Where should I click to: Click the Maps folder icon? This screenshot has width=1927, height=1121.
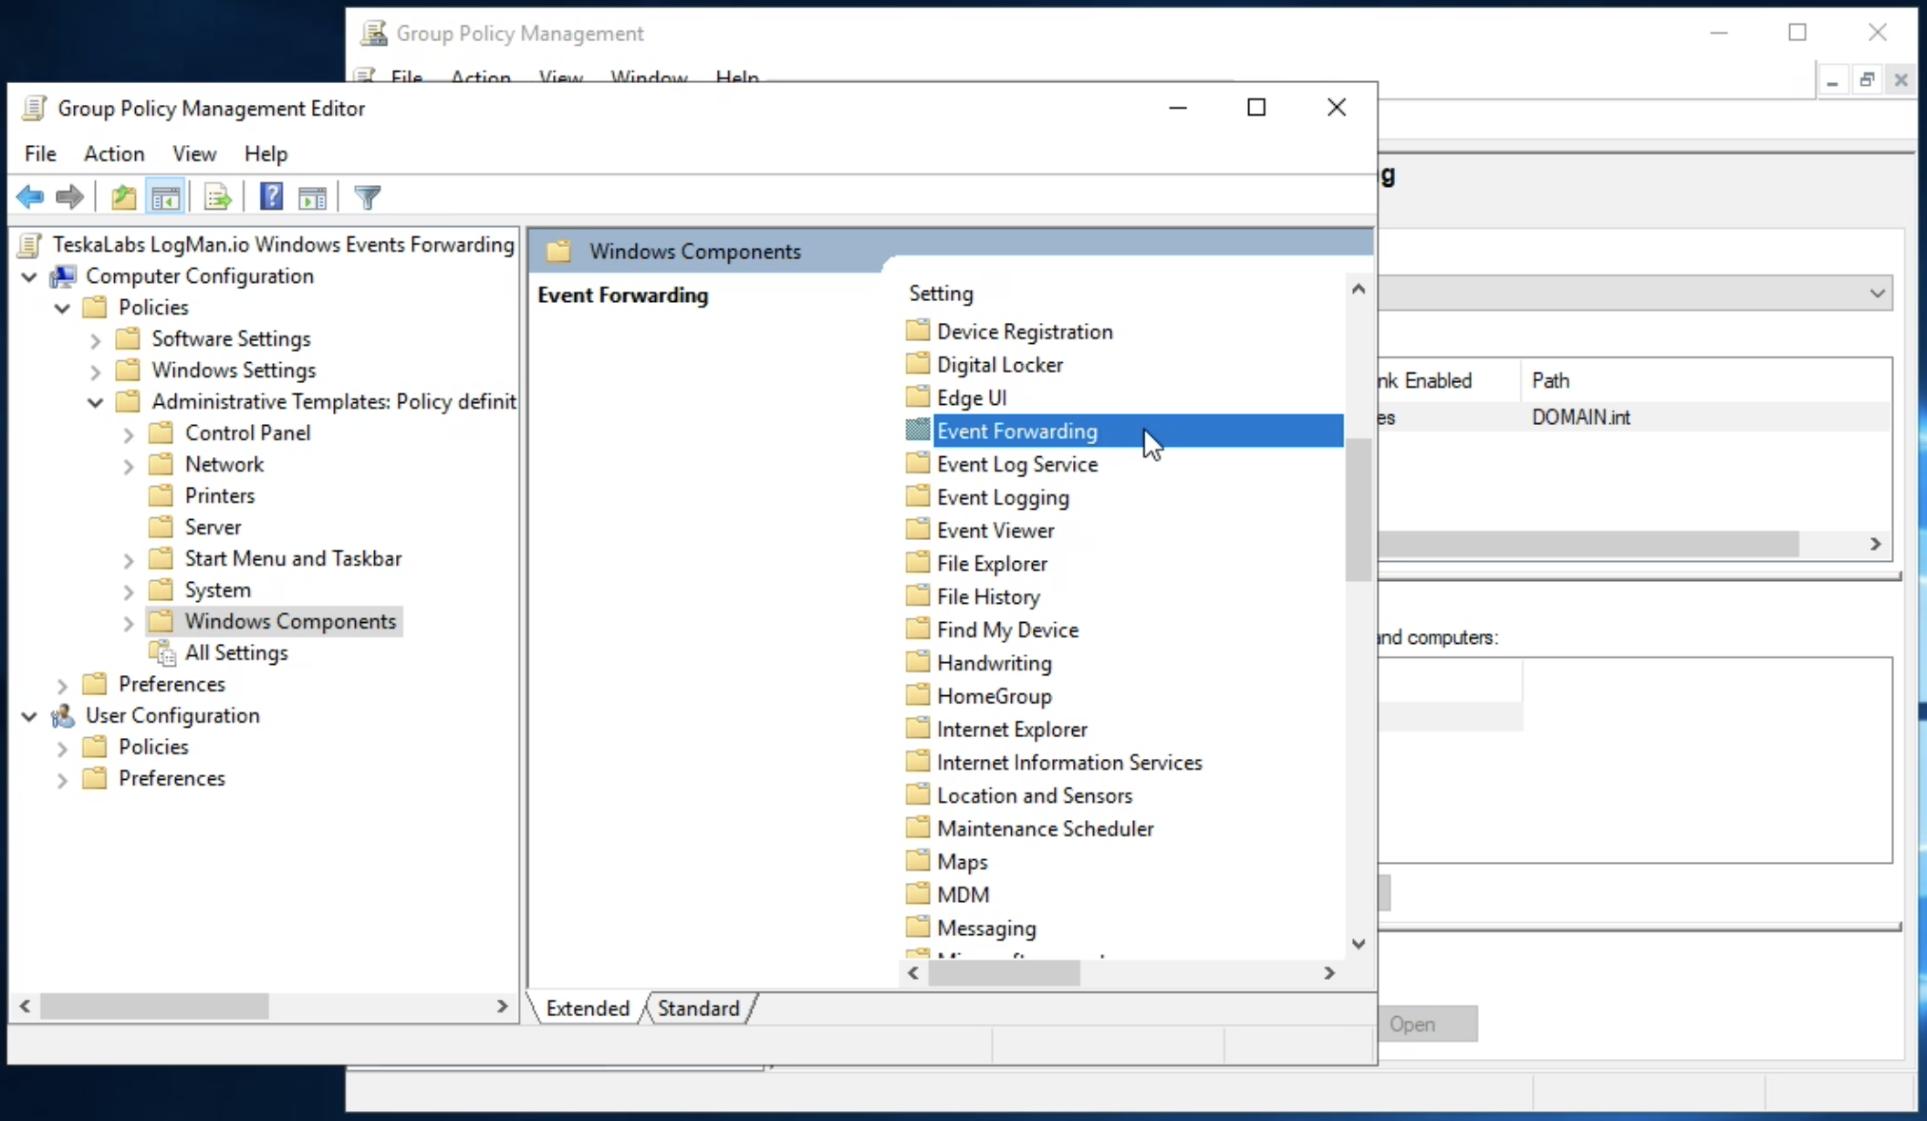coord(917,860)
